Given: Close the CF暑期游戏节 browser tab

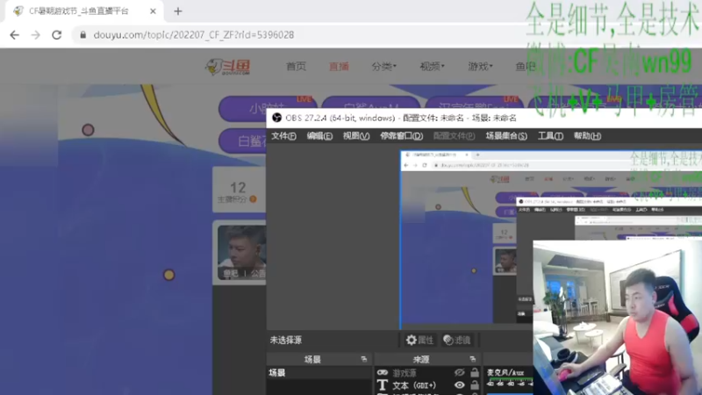Looking at the screenshot, I should [x=153, y=11].
